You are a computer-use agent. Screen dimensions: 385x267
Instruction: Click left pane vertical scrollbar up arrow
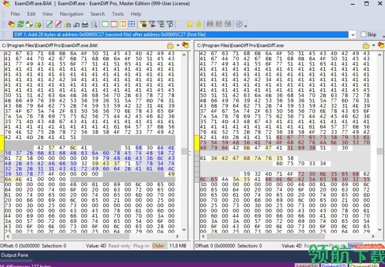[x=184, y=55]
